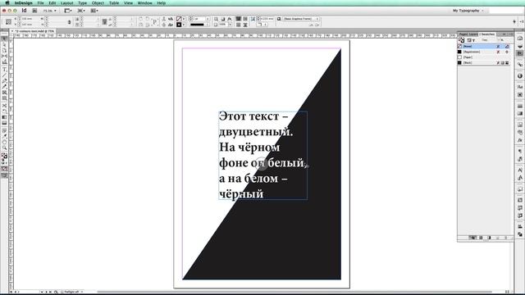Viewport: 525px width, 295px height.
Task: Click the Quick Apply lightning icon
Action: click(514, 22)
